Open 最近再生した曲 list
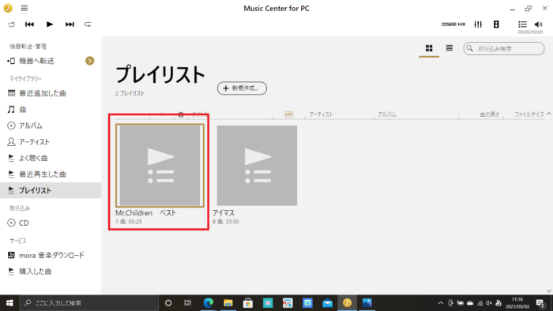Image resolution: width=553 pixels, height=311 pixels. click(x=43, y=174)
